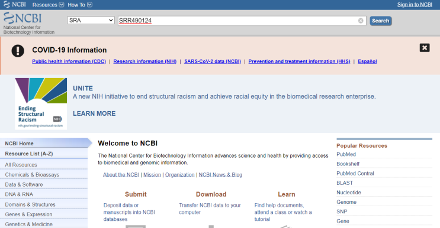Image resolution: width=440 pixels, height=228 pixels.
Task: Open Public health information (CDC) link
Action: (69, 61)
